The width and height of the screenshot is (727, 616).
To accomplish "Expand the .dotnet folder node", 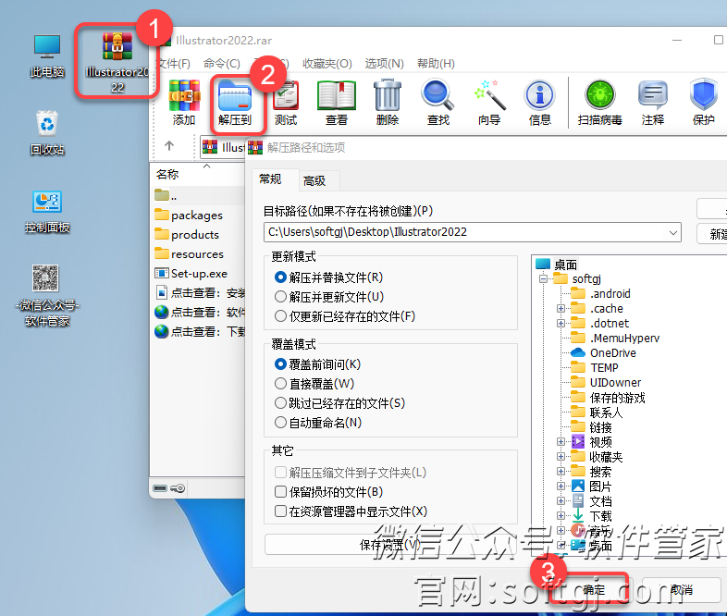I will tap(561, 323).
